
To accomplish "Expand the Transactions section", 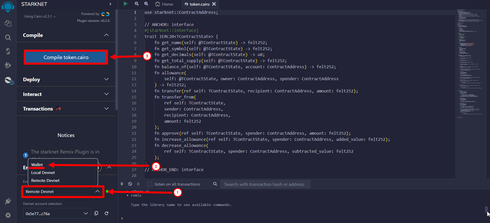I will (x=106, y=108).
